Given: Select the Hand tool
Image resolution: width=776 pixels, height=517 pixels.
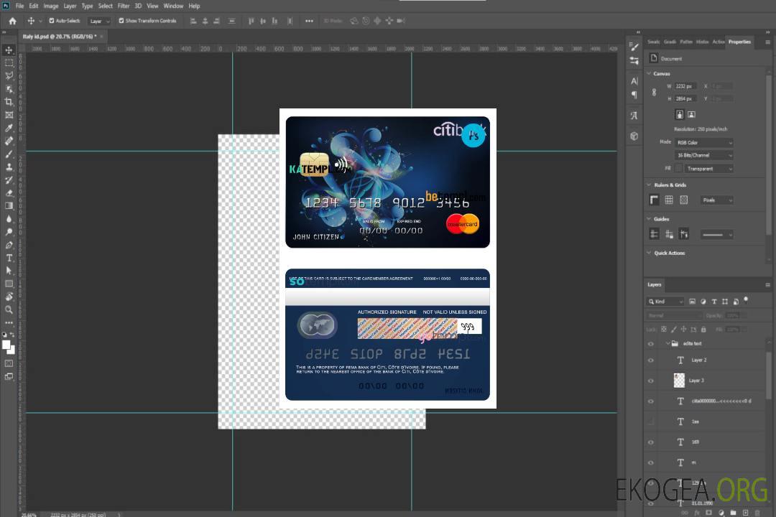Looking at the screenshot, I should coord(9,297).
